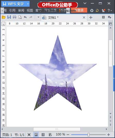Viewport: 115px width, 138px height.
Task: Switch to the 引用 ribbon tab
Action: [x=12, y=10]
